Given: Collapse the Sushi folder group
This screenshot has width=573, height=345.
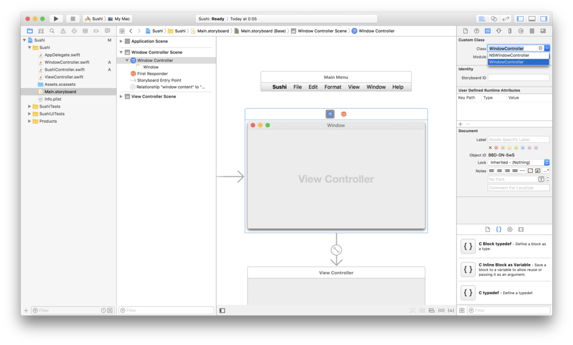Looking at the screenshot, I should (x=30, y=47).
